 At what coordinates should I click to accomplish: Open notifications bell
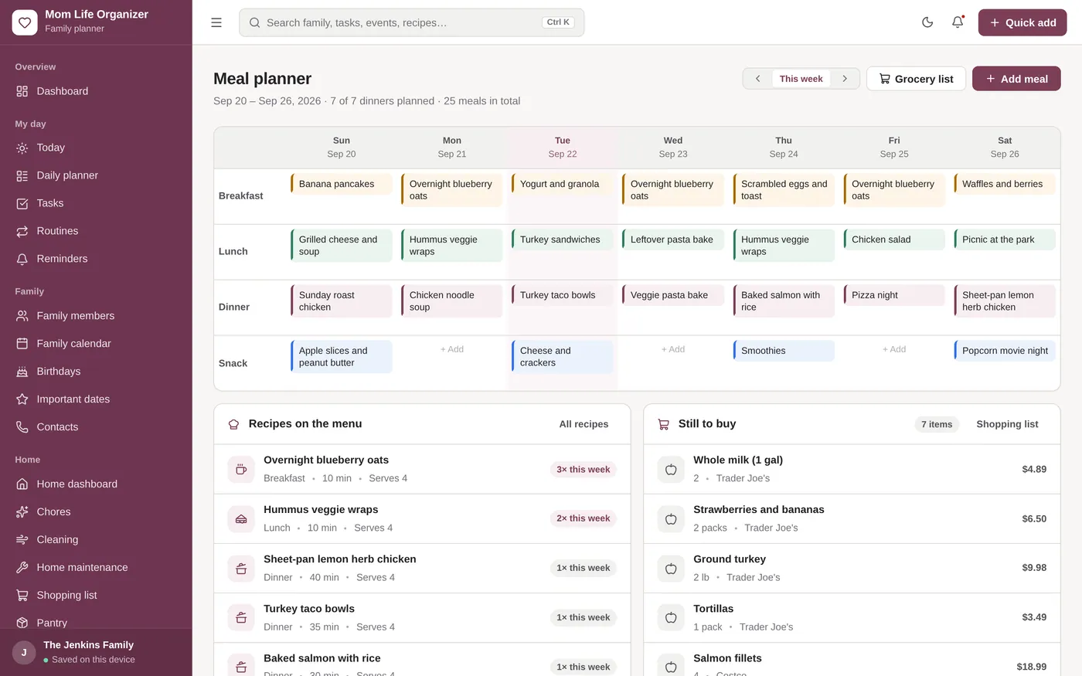pos(958,22)
